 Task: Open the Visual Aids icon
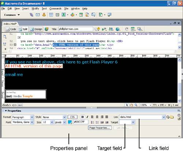coord(140,29)
